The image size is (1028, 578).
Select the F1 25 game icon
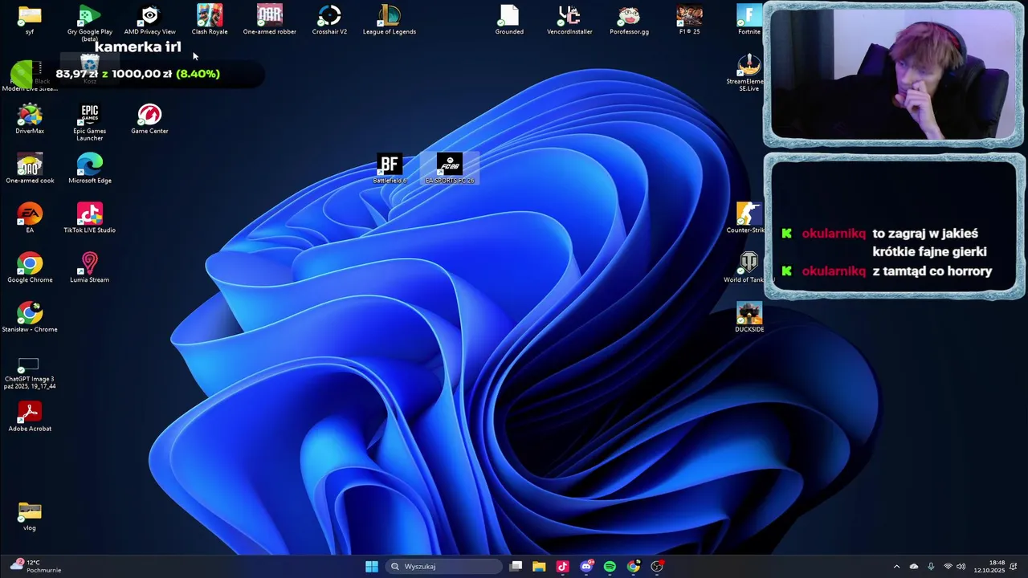click(689, 20)
